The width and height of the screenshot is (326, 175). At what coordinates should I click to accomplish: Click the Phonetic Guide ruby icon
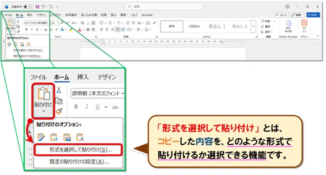click(88, 23)
